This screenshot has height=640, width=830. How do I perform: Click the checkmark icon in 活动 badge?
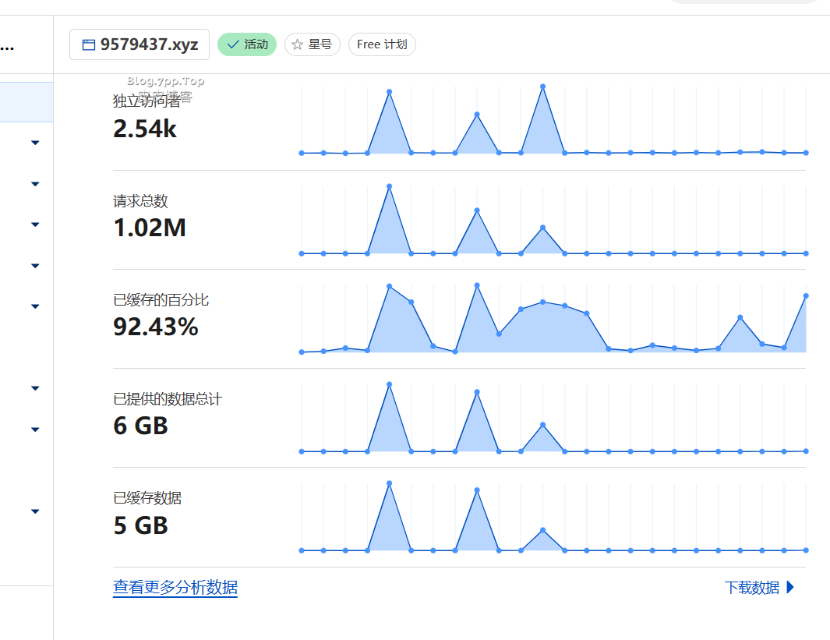[x=232, y=44]
